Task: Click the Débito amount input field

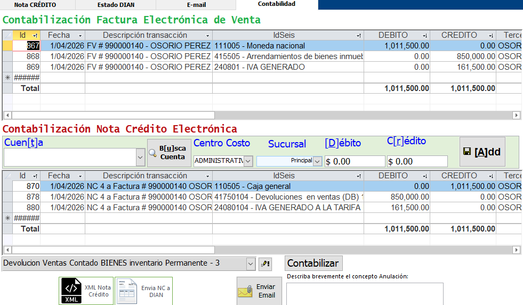Action: [355, 161]
